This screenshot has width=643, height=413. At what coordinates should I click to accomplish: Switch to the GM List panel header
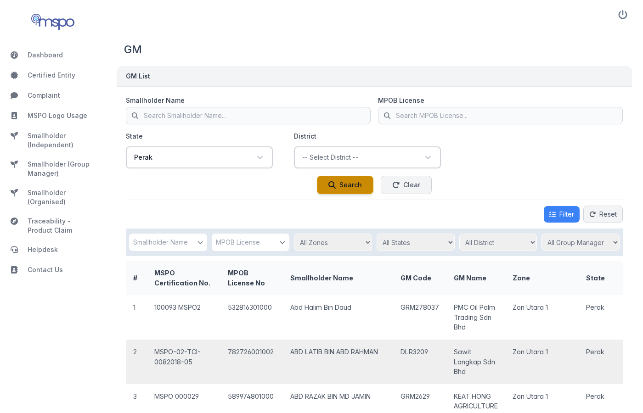pos(138,76)
